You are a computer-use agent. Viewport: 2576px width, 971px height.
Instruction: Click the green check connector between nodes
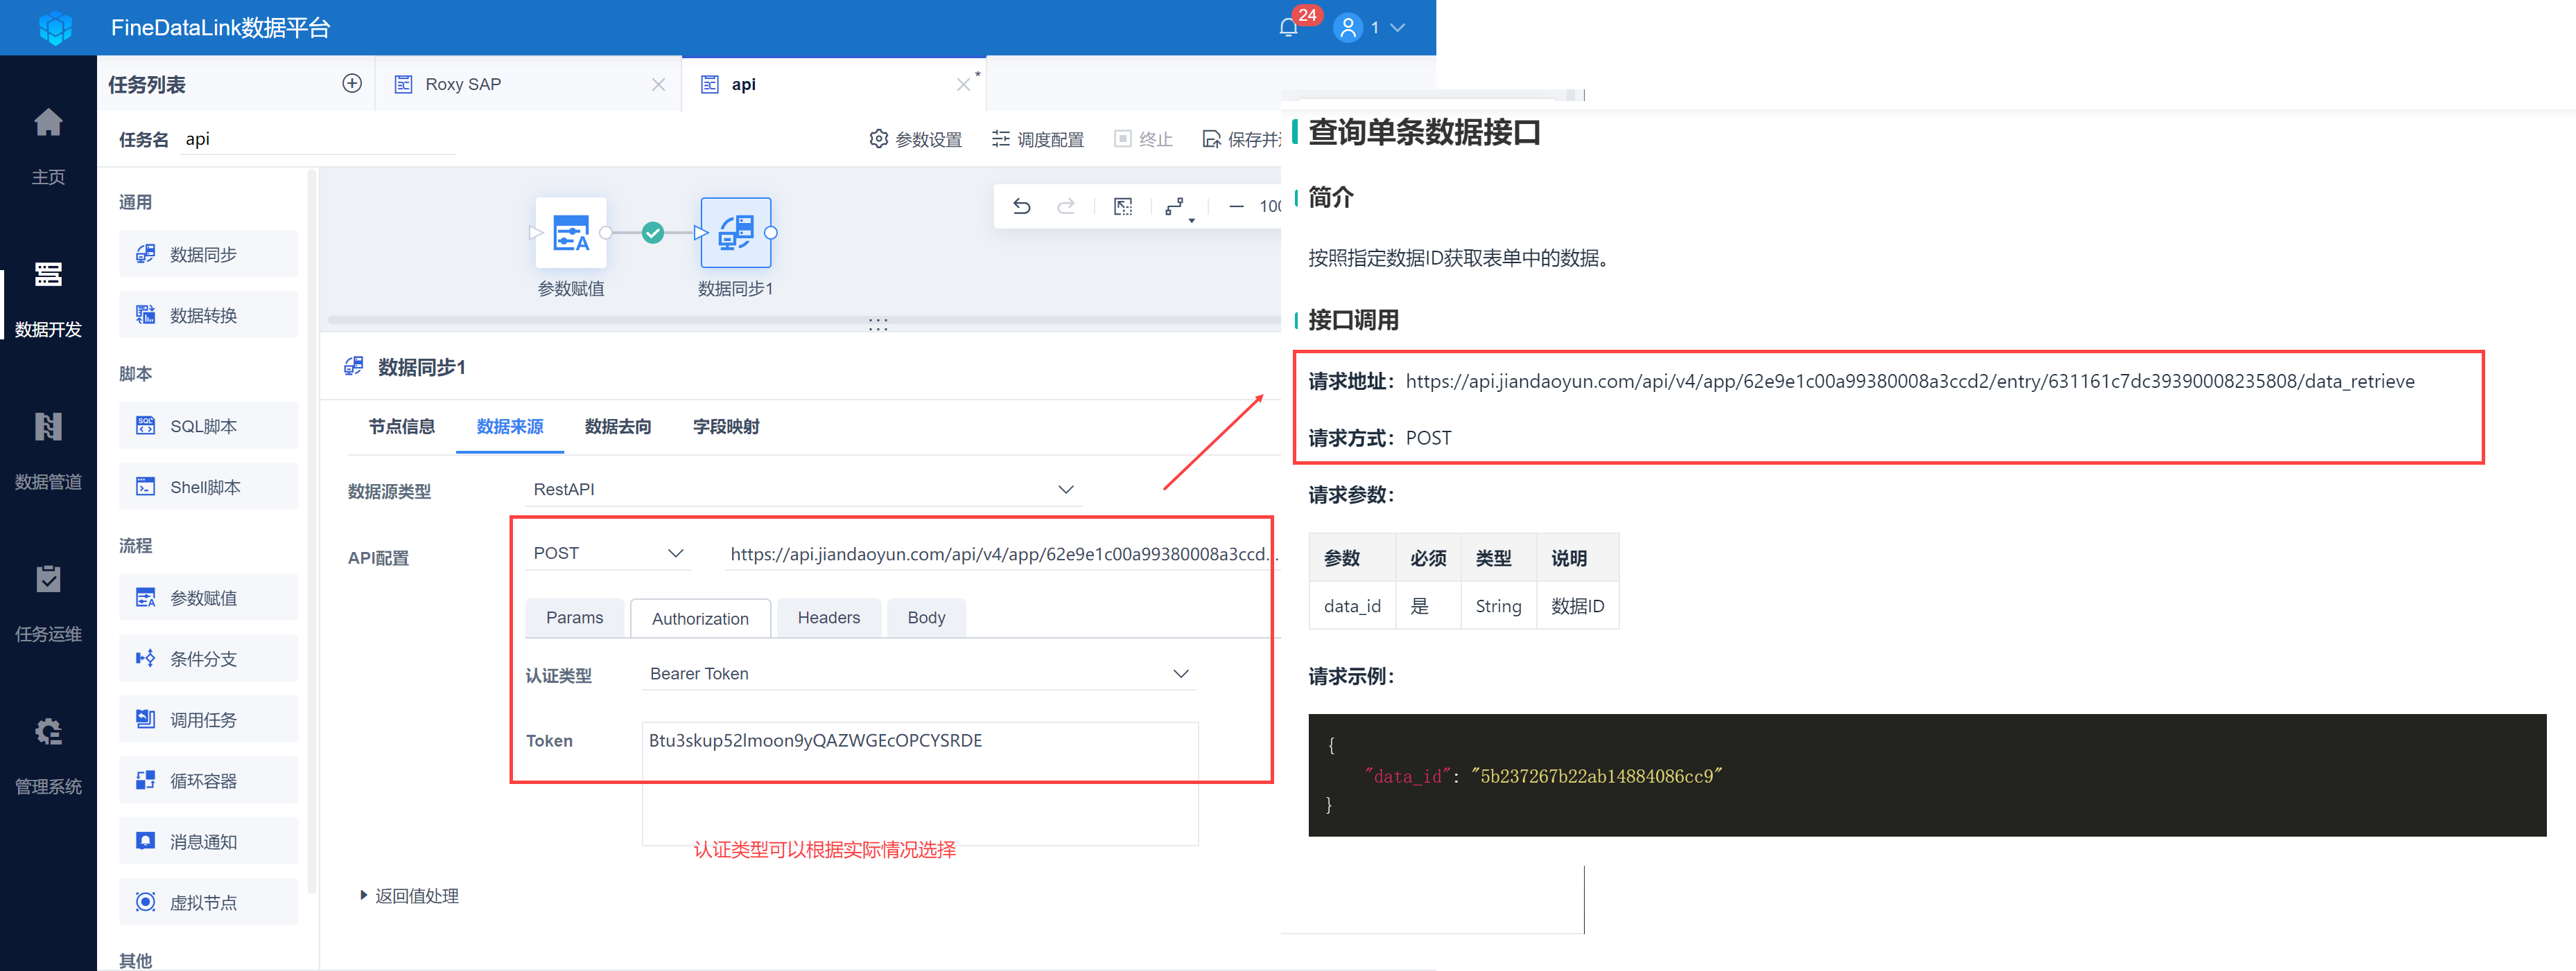(x=653, y=234)
